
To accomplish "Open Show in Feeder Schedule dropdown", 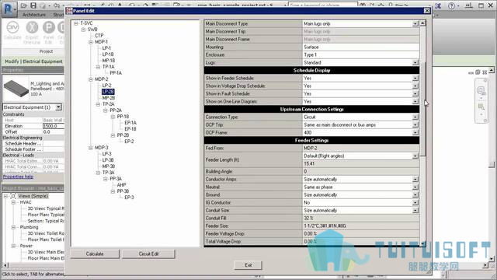I will click(415, 78).
